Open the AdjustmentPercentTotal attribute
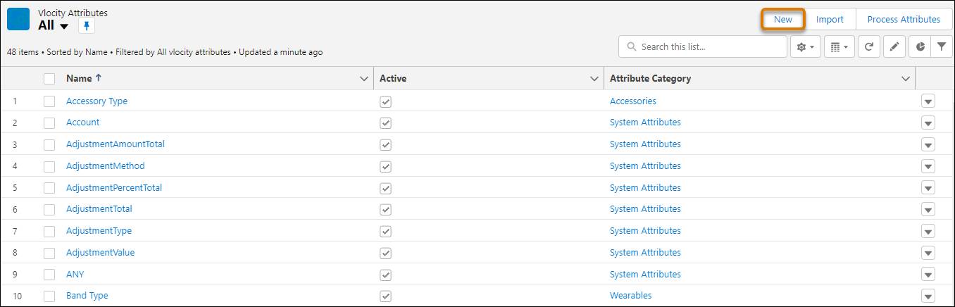Screen dimensions: 955x307 click(114, 187)
